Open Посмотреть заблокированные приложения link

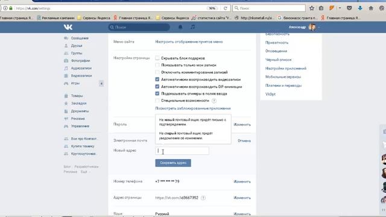pyautogui.click(x=193, y=108)
